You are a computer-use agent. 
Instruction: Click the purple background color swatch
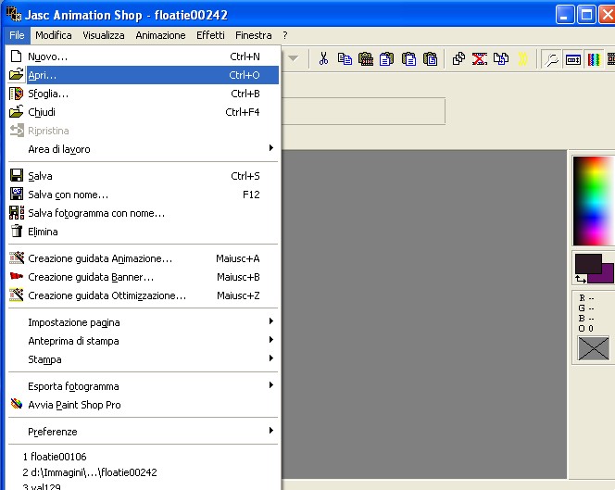point(608,273)
